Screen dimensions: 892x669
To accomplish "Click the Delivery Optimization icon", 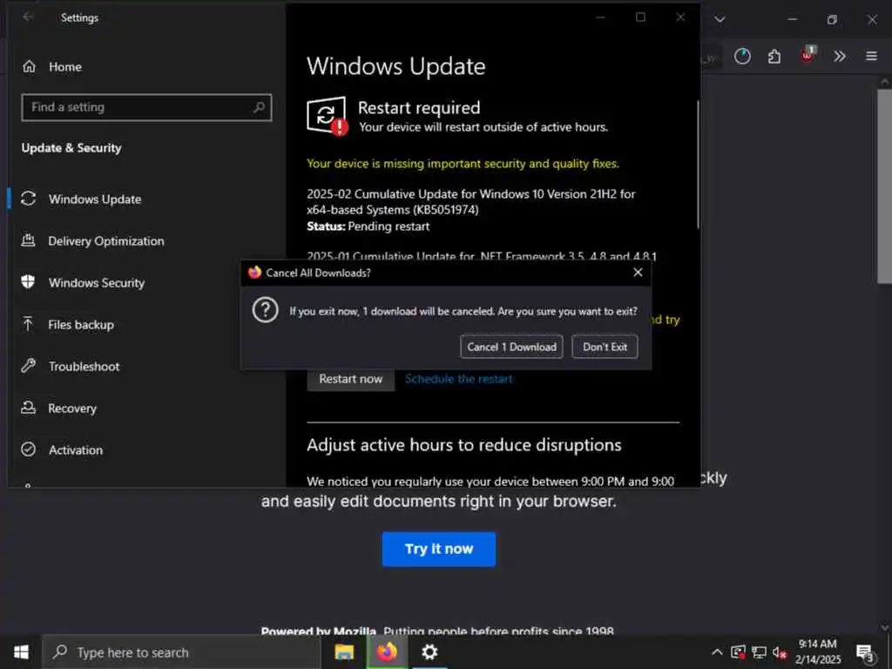I will tap(29, 240).
